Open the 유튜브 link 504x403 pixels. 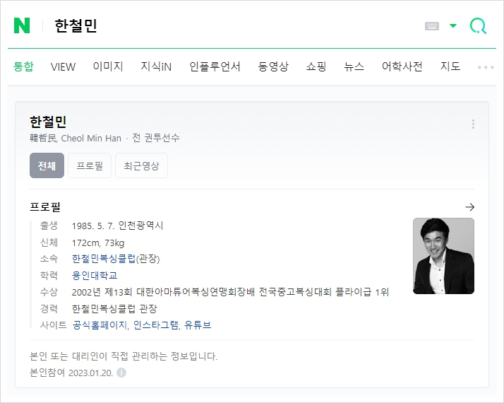point(198,325)
